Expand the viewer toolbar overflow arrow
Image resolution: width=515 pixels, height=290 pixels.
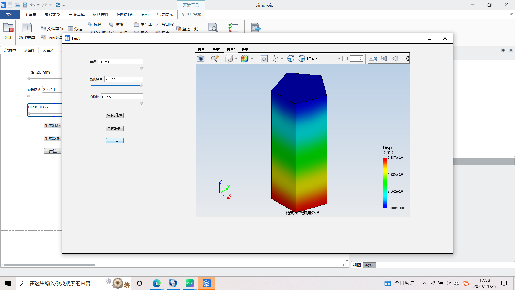point(407,59)
